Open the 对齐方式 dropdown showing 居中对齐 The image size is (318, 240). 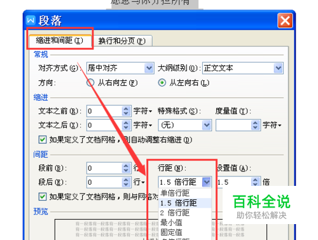tap(120, 68)
